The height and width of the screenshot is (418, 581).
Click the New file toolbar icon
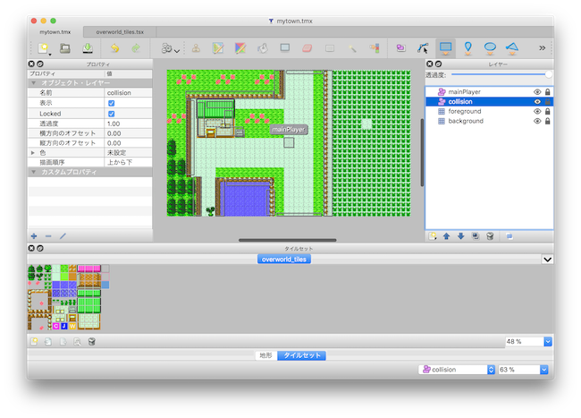[x=44, y=48]
